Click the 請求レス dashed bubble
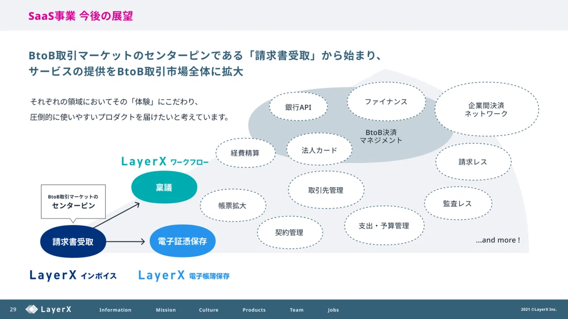This screenshot has height=319, width=568. click(473, 162)
